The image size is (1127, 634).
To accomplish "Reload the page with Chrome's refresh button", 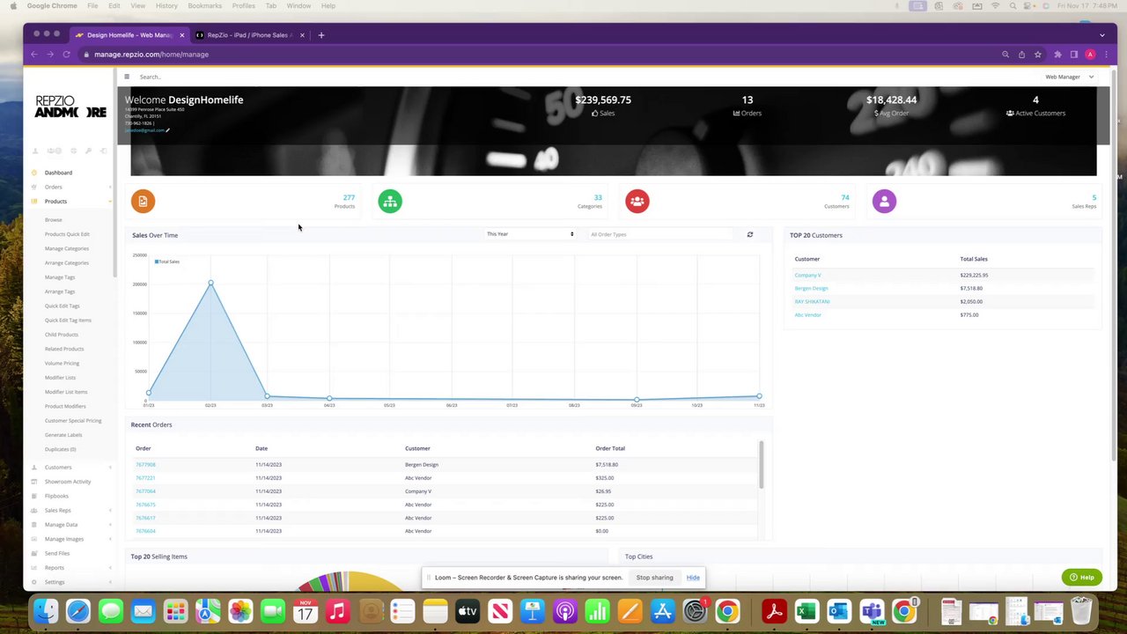I will coord(66,55).
